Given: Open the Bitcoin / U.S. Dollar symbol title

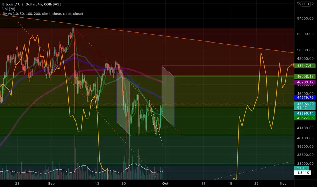Looking at the screenshot, I should click(x=32, y=4).
